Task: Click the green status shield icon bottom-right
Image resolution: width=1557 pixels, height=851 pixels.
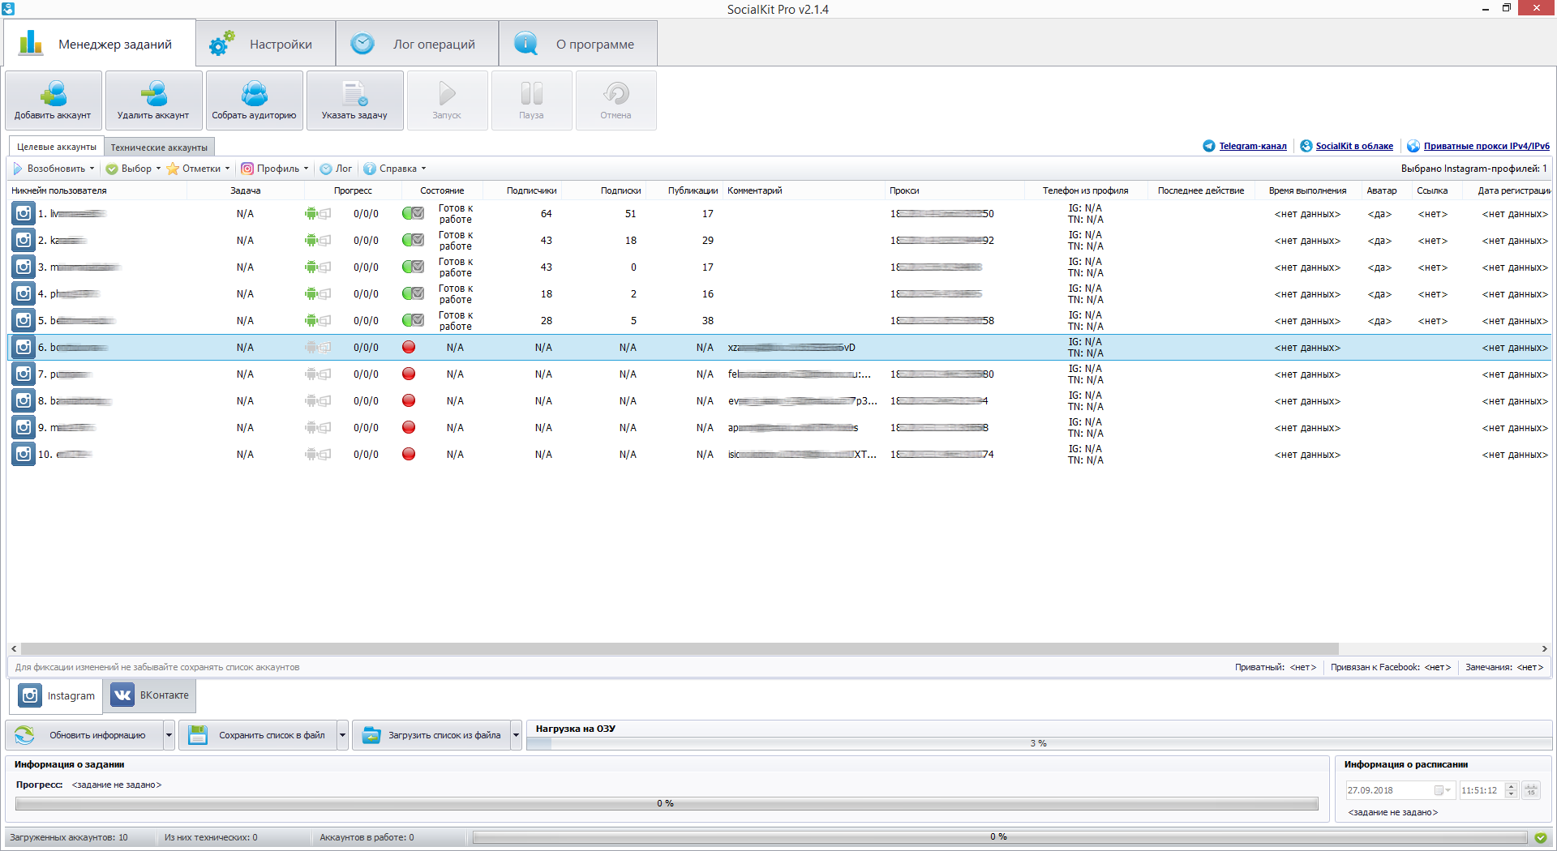Action: (x=1540, y=838)
